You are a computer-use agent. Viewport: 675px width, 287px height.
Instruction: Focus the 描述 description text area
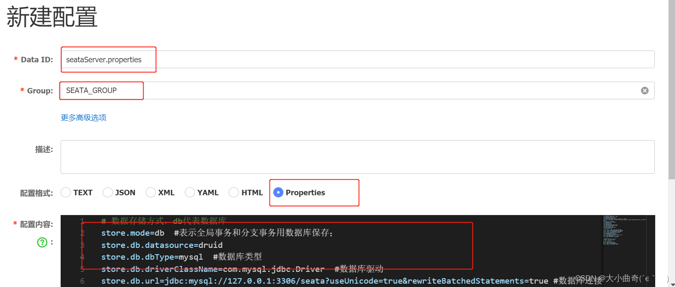[358, 157]
